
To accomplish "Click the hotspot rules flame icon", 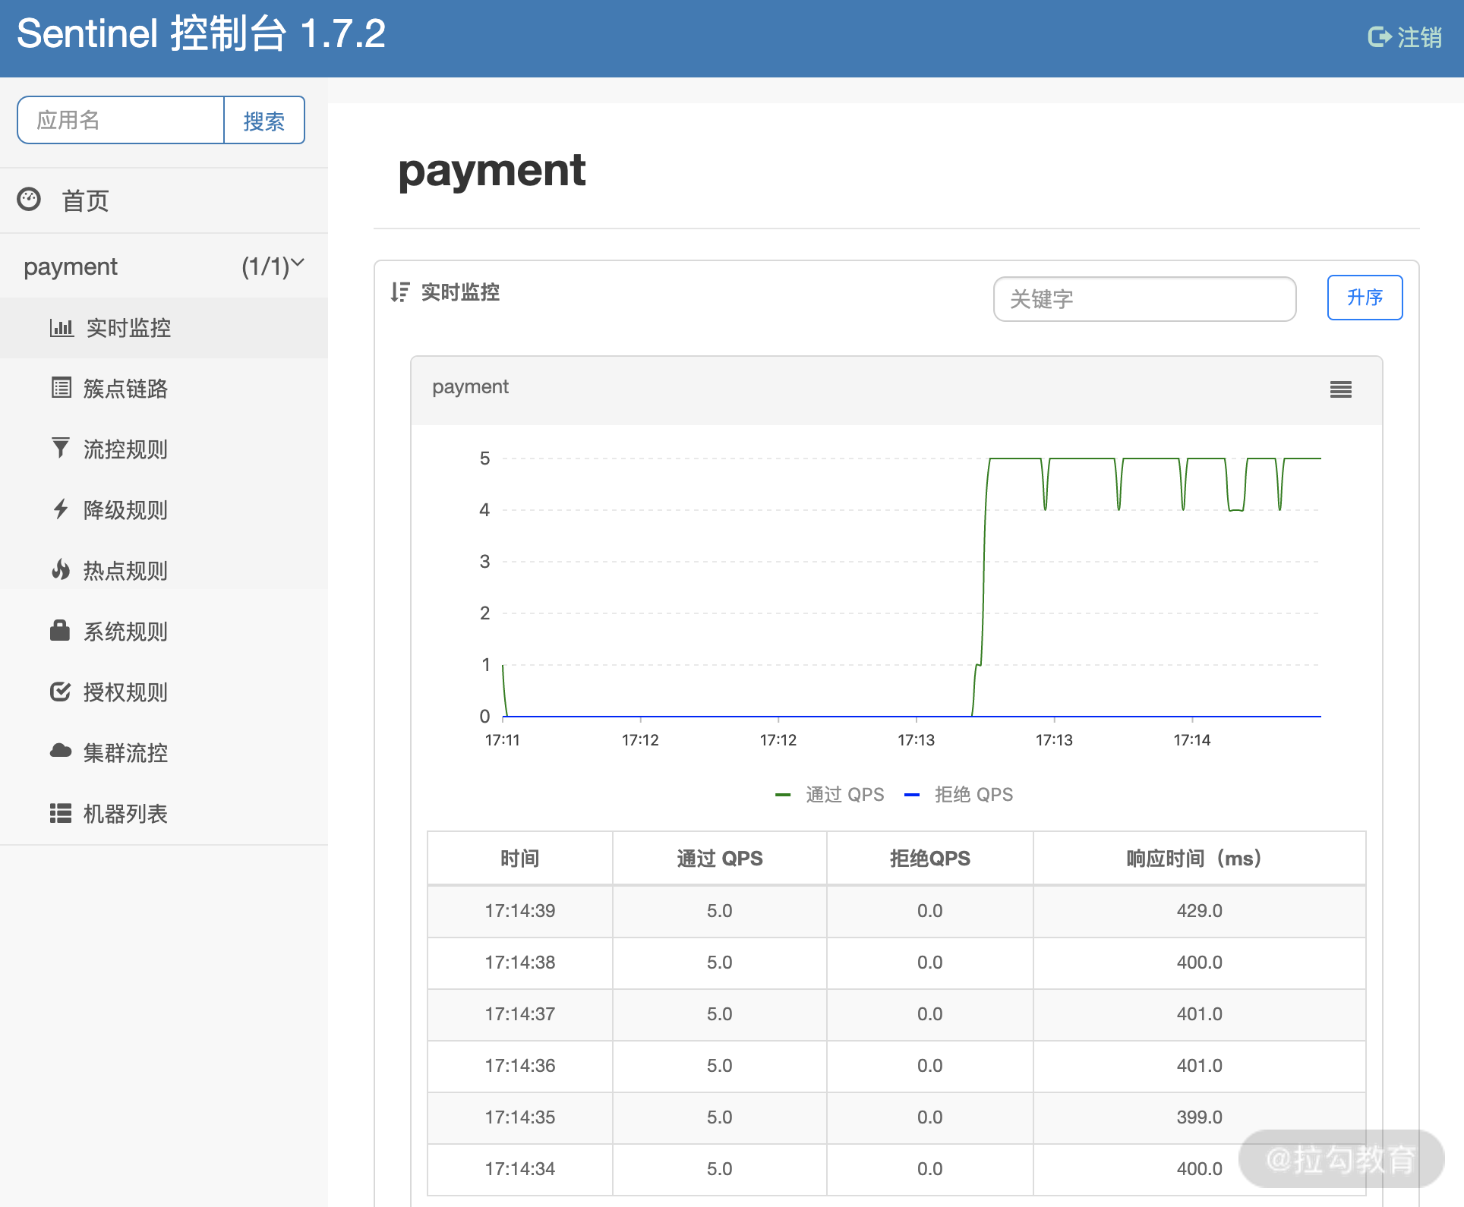I will [61, 569].
